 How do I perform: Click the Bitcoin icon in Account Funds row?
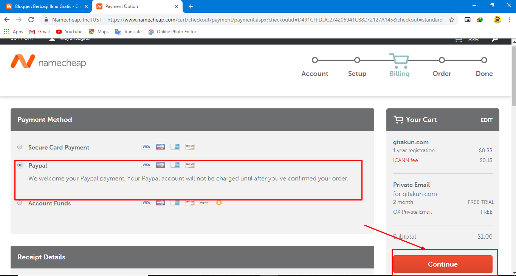pyautogui.click(x=219, y=203)
